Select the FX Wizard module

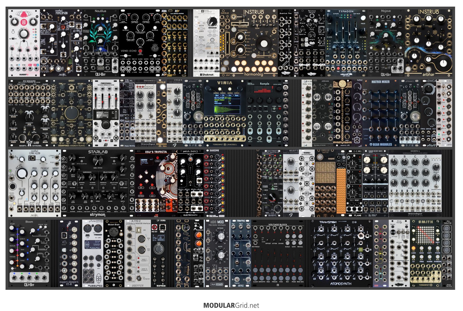(29, 113)
